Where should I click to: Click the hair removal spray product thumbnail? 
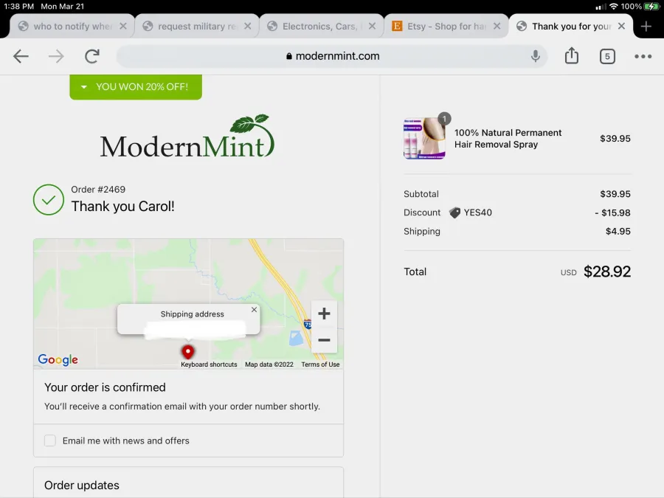[424, 139]
